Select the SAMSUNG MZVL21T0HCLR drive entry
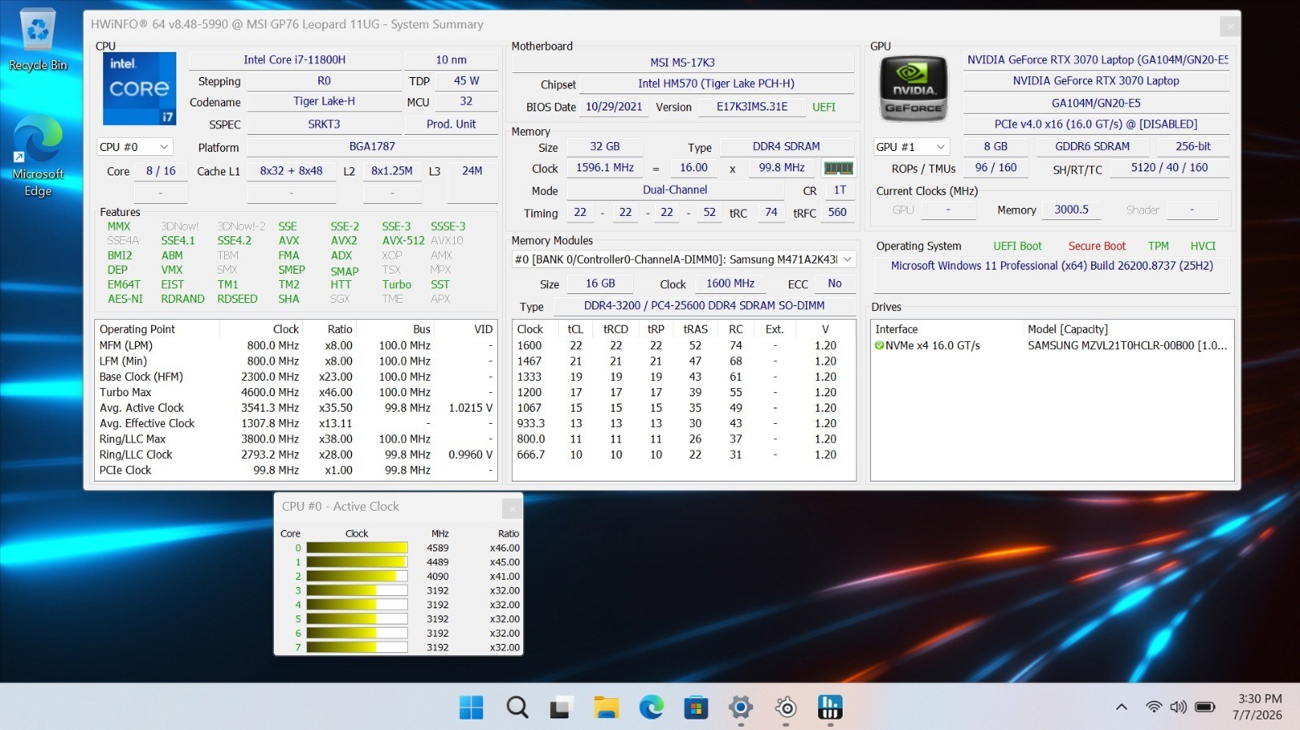1300x730 pixels. tap(1052, 345)
